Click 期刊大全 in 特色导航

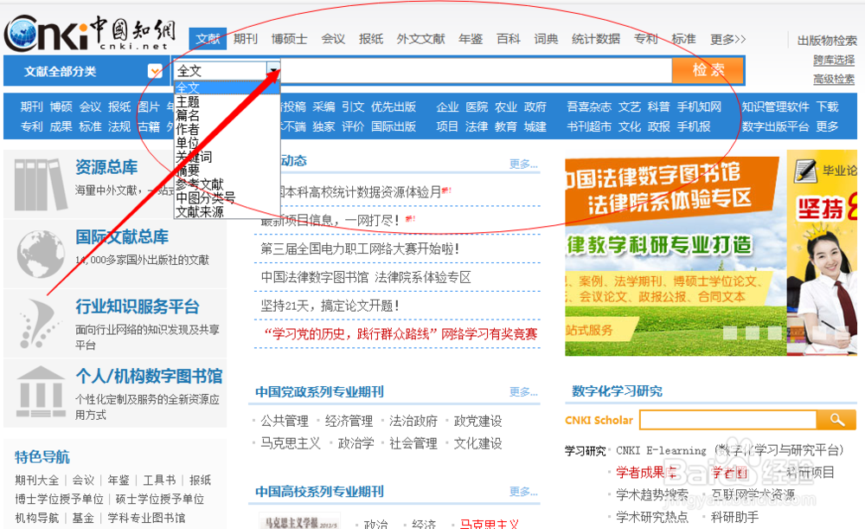click(x=37, y=480)
